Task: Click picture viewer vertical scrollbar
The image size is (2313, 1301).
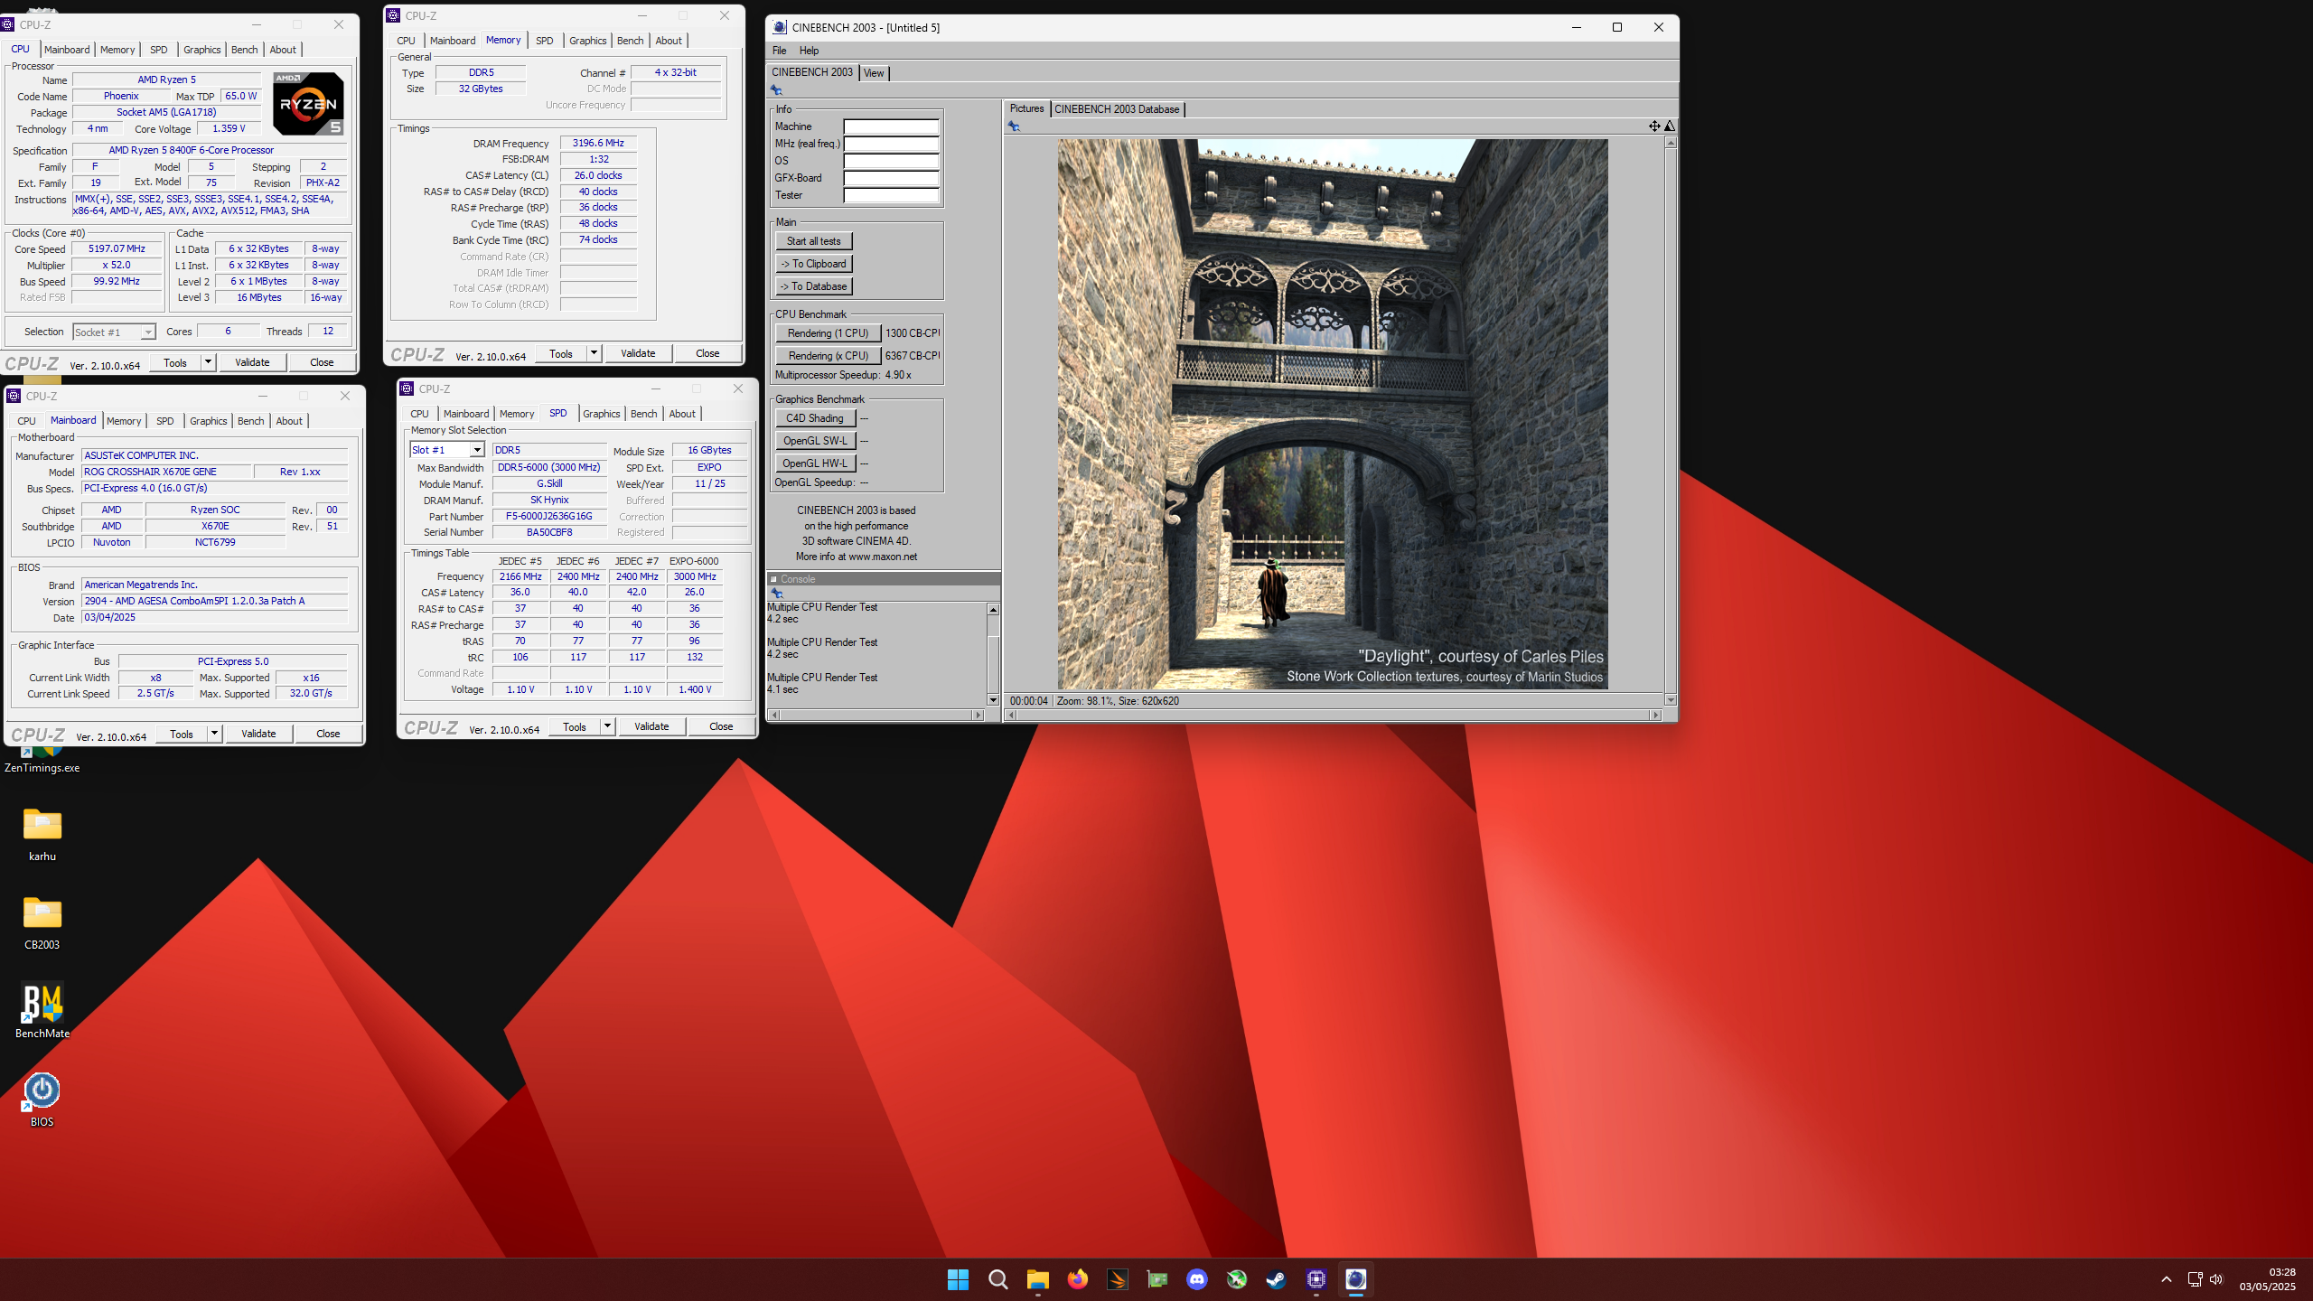Action: tap(1671, 421)
